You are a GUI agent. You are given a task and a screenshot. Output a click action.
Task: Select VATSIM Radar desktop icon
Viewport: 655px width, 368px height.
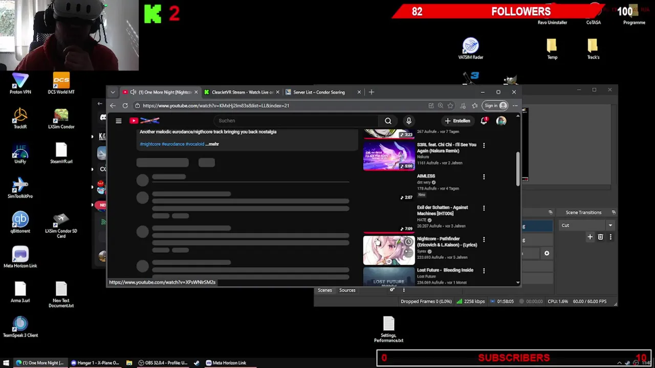coord(470,49)
